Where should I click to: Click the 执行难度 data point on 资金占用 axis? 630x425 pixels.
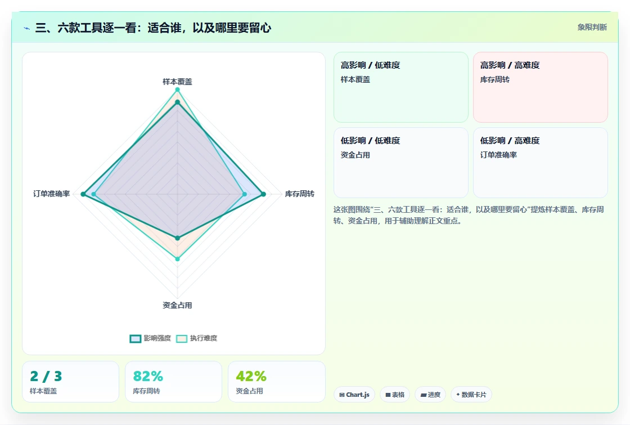point(177,259)
